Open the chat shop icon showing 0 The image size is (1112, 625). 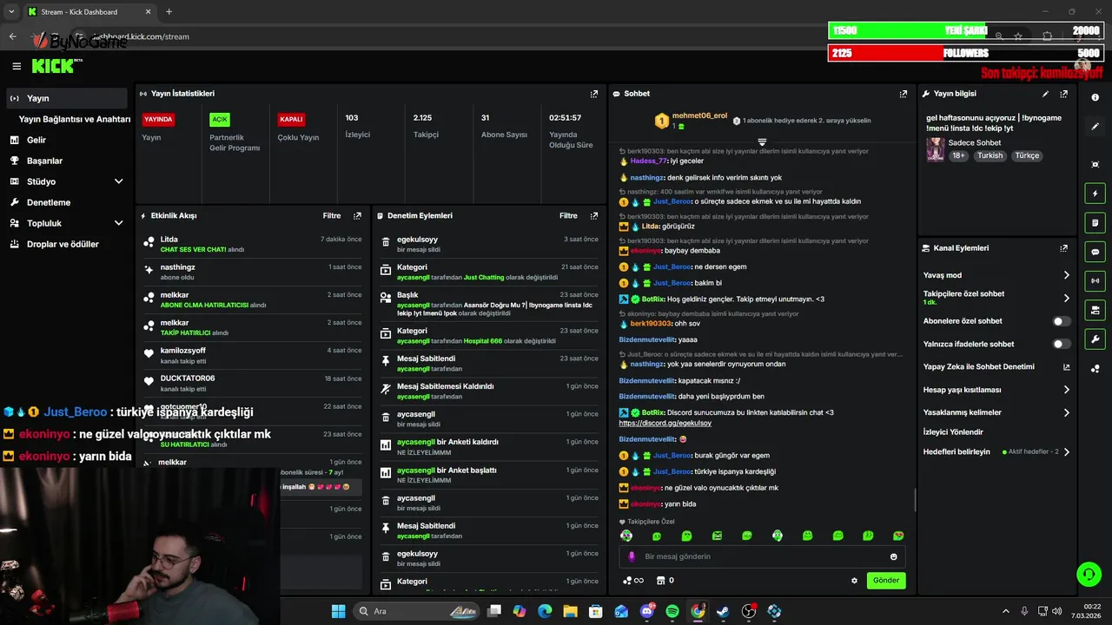[x=665, y=581]
